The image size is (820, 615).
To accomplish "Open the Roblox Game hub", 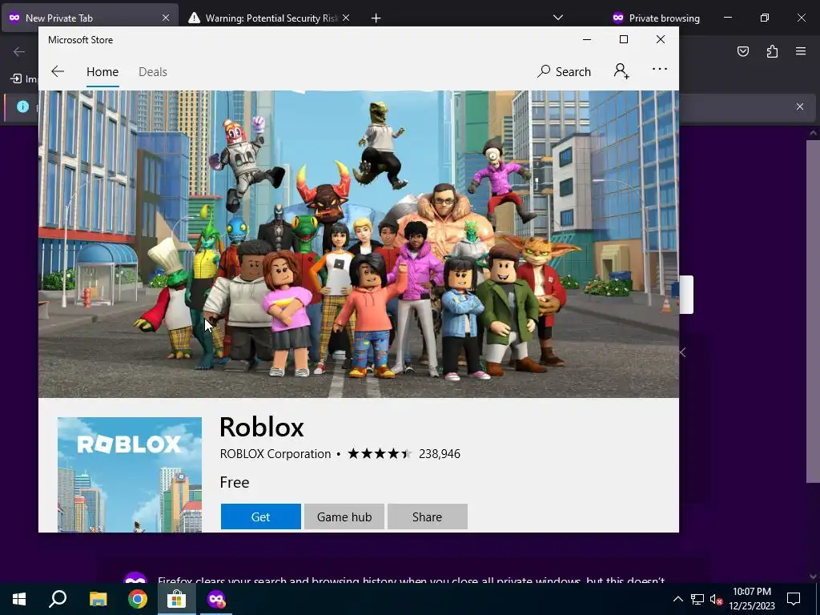I will click(x=344, y=517).
